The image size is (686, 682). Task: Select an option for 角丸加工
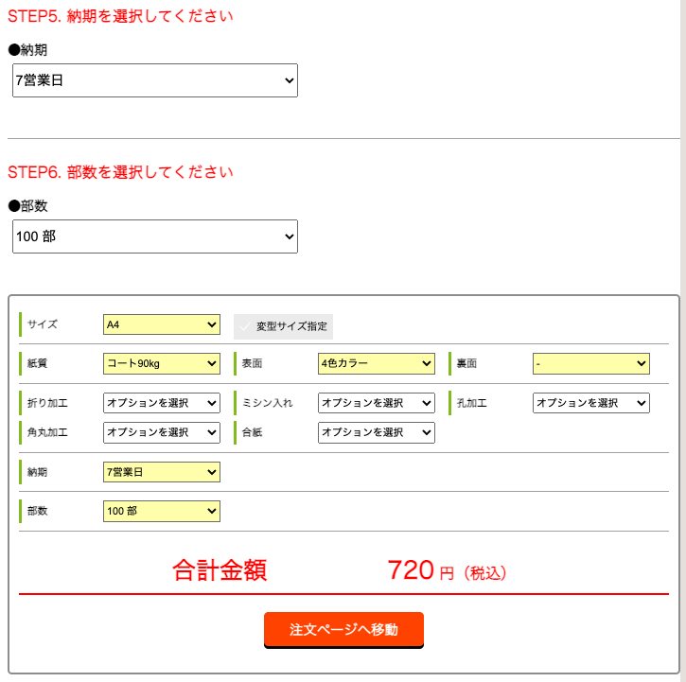162,432
